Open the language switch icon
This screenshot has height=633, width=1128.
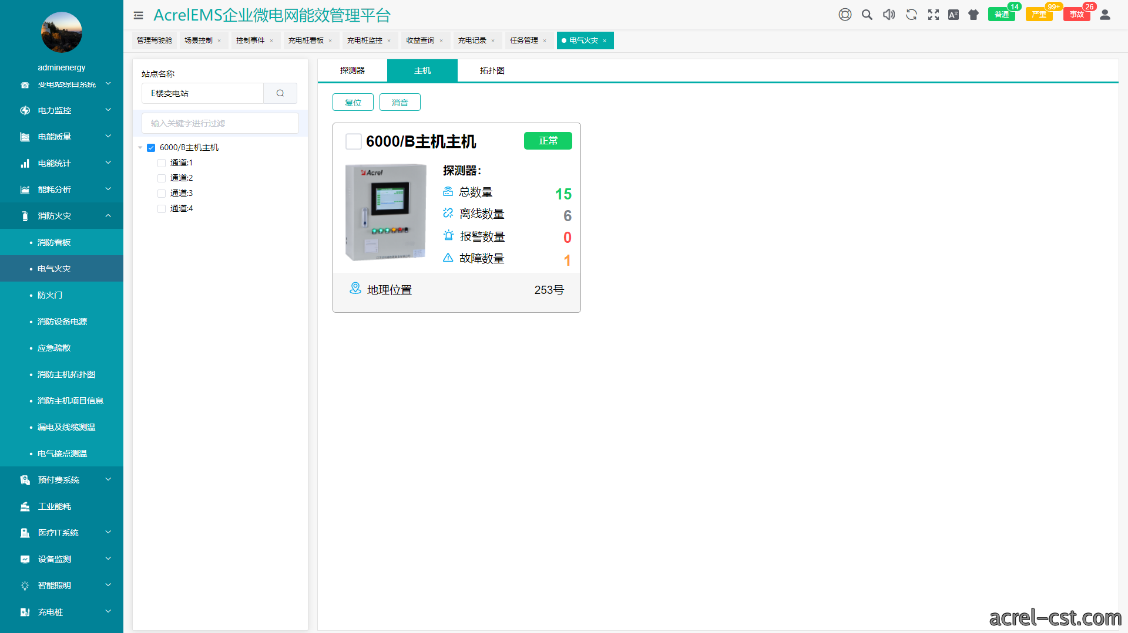(954, 15)
